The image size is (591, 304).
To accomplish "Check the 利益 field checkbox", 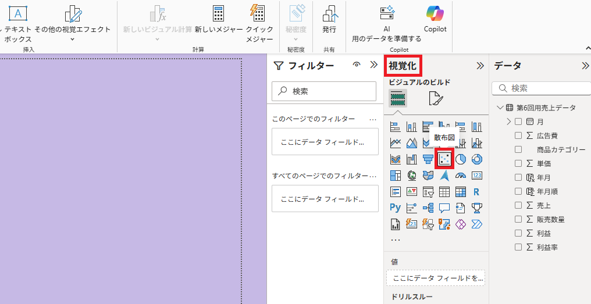I will 518,233.
